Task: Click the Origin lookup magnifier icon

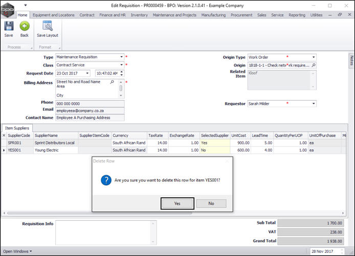Action: [314, 65]
